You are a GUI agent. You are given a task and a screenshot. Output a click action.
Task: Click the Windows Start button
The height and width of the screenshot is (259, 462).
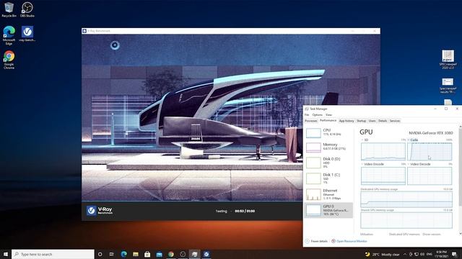[x=5, y=254]
